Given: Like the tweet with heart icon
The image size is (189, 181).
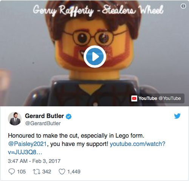Looking at the screenshot, I should [62, 172].
